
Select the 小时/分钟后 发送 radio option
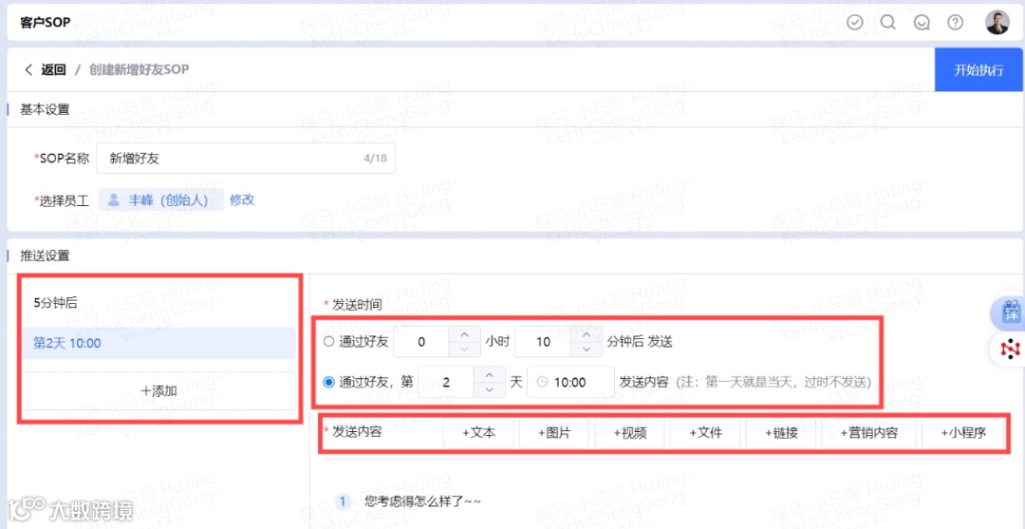pos(328,341)
